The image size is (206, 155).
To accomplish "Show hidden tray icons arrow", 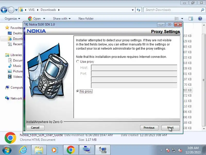I will pyautogui.click(x=161, y=150).
